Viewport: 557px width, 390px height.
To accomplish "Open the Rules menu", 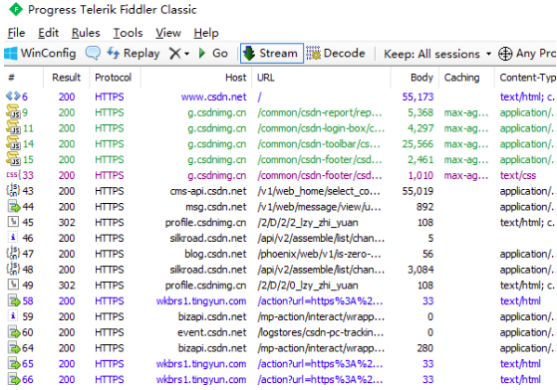I will (x=86, y=33).
